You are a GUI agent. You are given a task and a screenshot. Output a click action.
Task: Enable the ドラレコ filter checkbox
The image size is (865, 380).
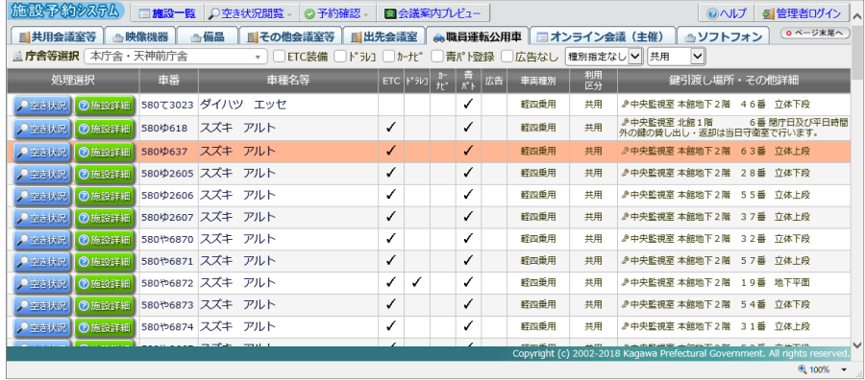click(x=340, y=57)
